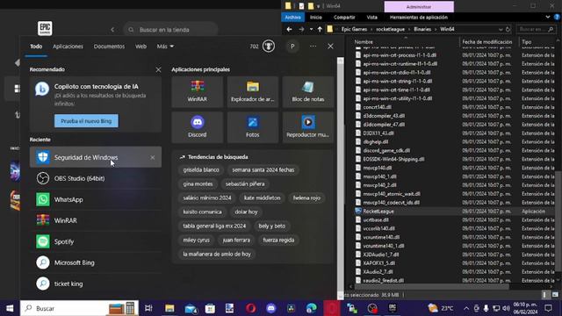Click the taskbar Buscar search box

[78, 308]
